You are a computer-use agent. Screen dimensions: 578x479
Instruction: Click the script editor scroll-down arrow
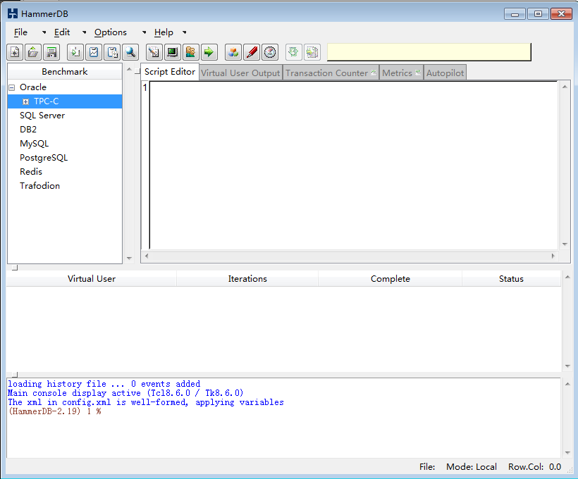[565, 244]
